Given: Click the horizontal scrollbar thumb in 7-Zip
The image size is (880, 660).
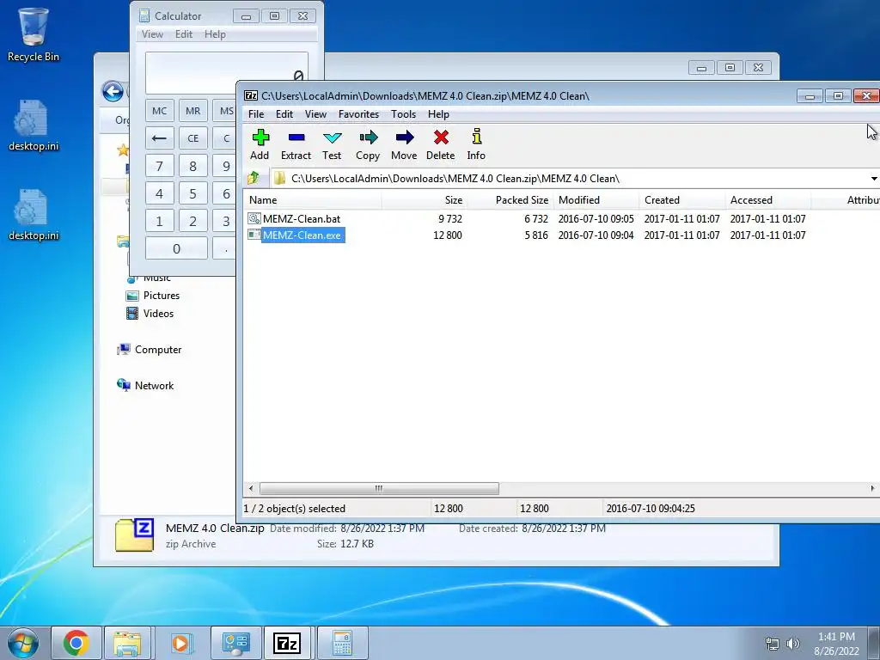Looking at the screenshot, I should [379, 488].
